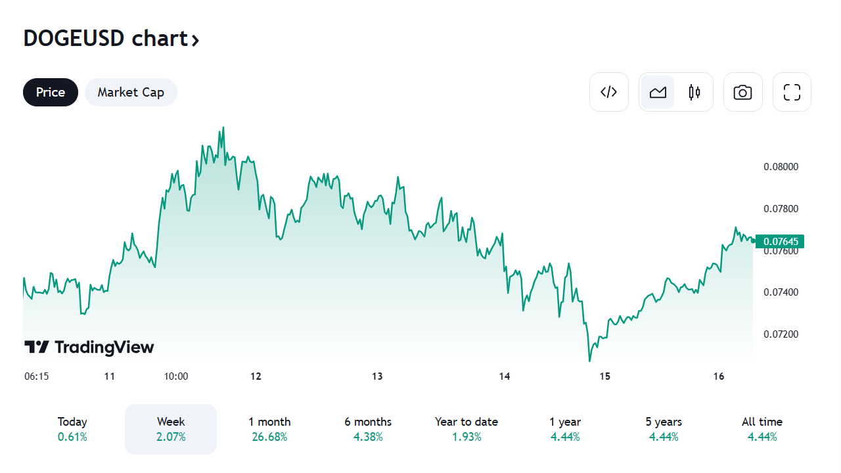This screenshot has height=473, width=841.
Task: Click the TradingView logo
Action: coord(89,347)
